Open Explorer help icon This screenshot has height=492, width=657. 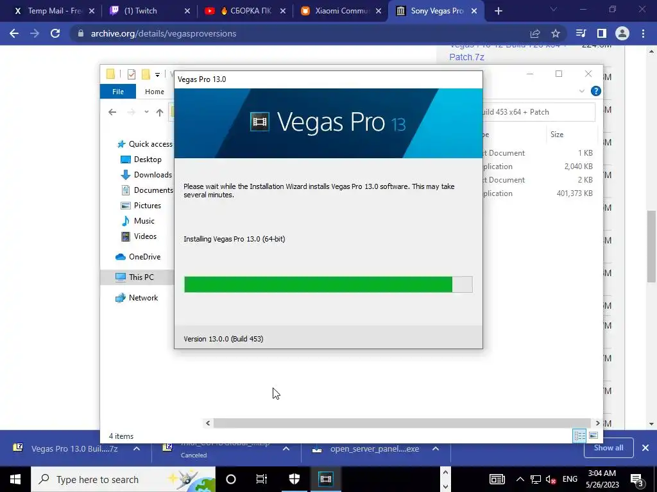[x=595, y=91]
